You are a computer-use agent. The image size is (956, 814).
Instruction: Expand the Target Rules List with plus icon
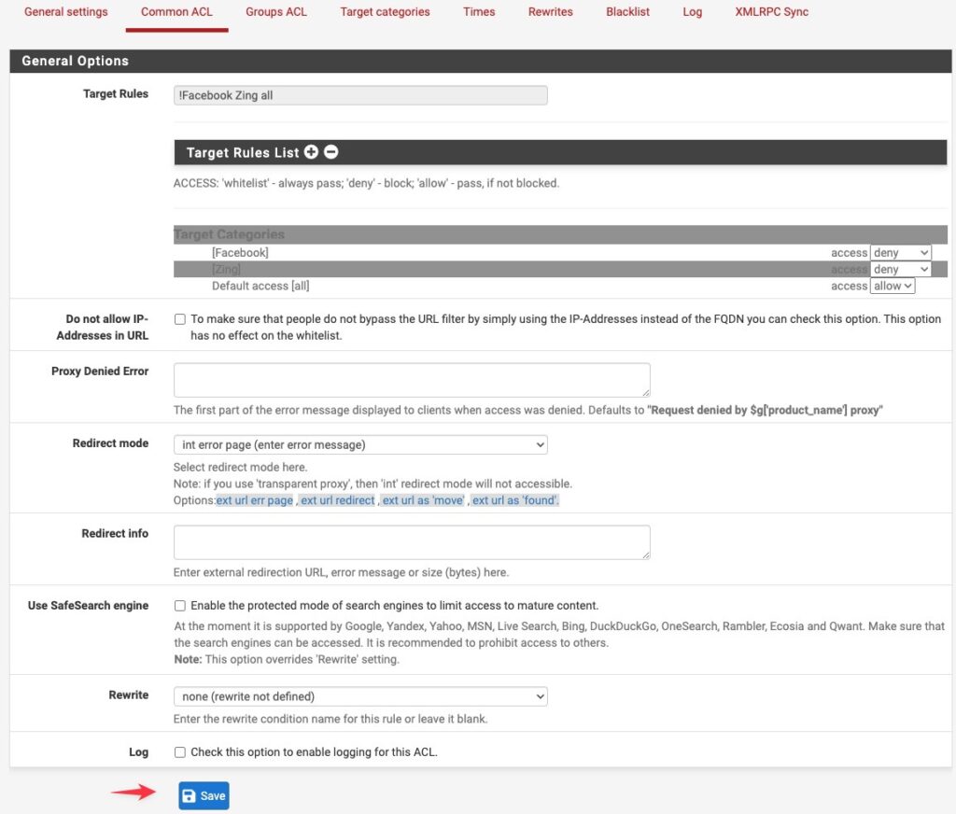tap(311, 152)
